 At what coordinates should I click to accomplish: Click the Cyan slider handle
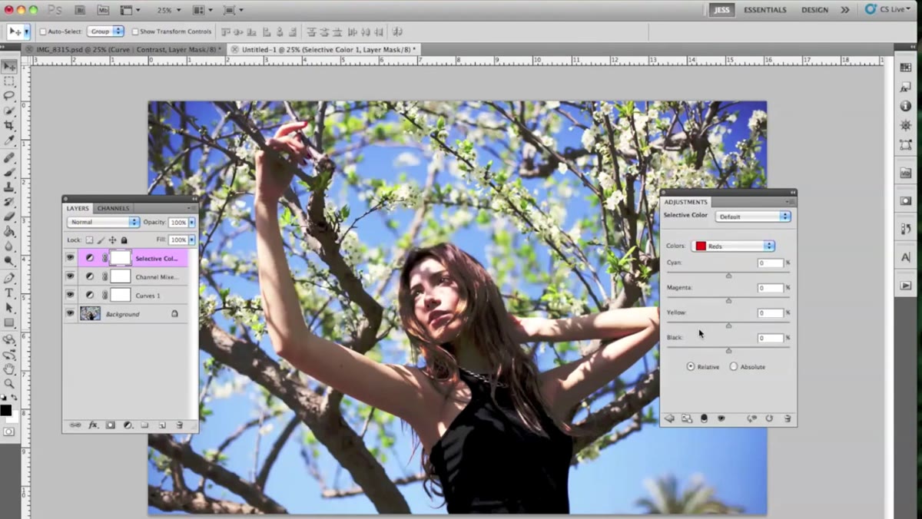728,275
